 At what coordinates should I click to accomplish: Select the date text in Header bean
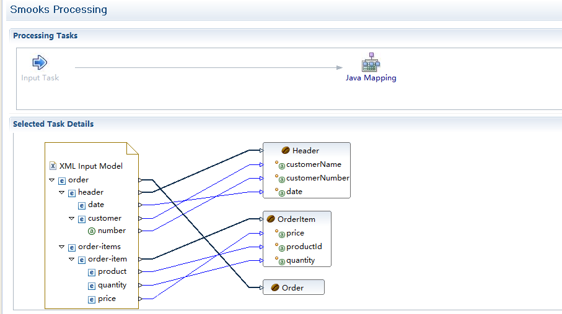coord(294,192)
